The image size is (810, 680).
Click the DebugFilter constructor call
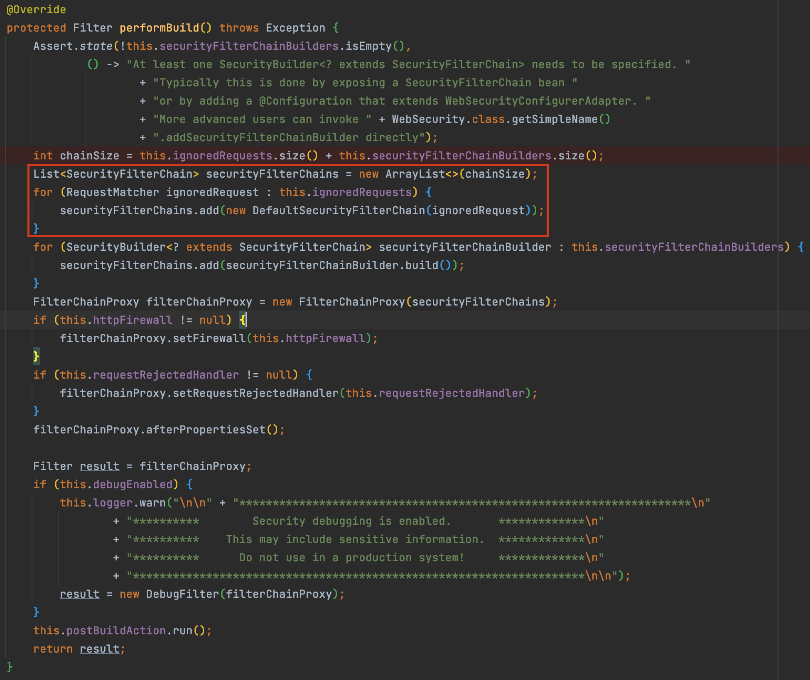(x=182, y=594)
